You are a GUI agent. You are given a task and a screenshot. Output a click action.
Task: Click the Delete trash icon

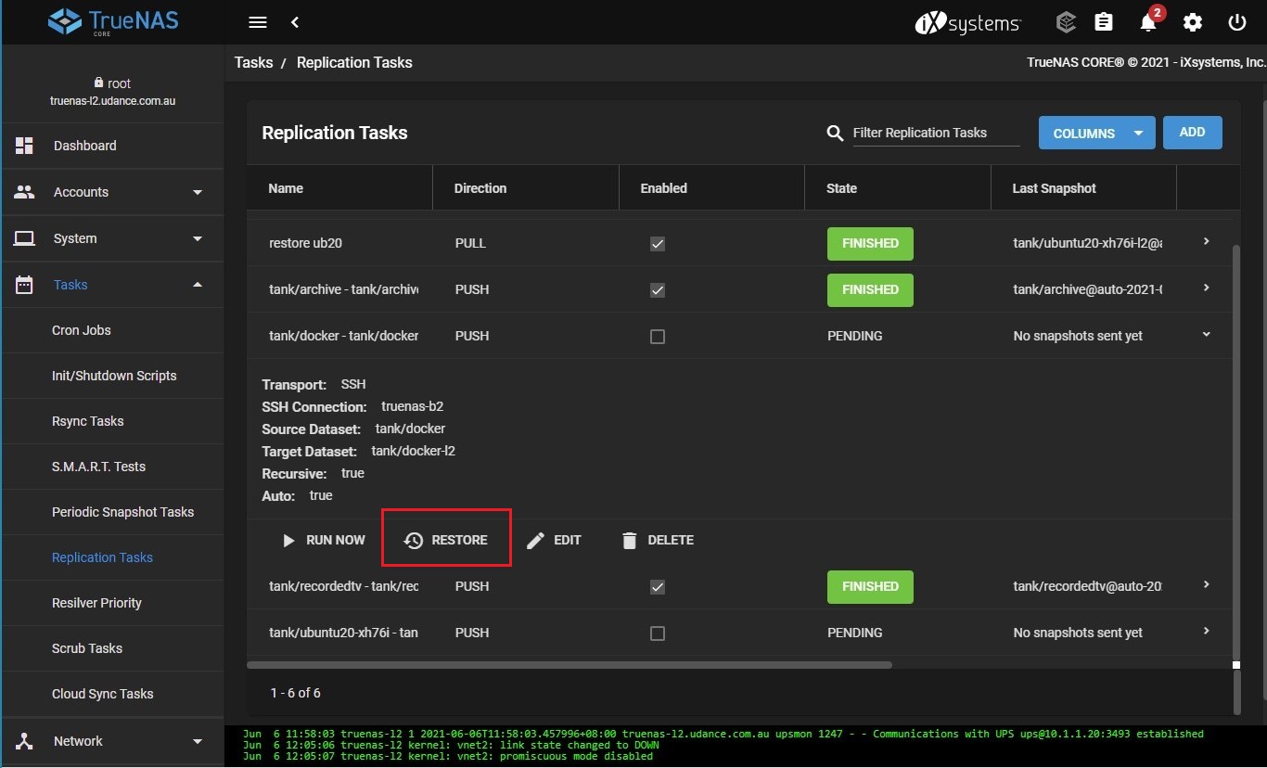pos(630,540)
